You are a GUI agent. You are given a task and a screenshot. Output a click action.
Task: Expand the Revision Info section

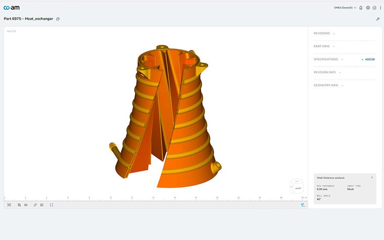tap(327, 72)
